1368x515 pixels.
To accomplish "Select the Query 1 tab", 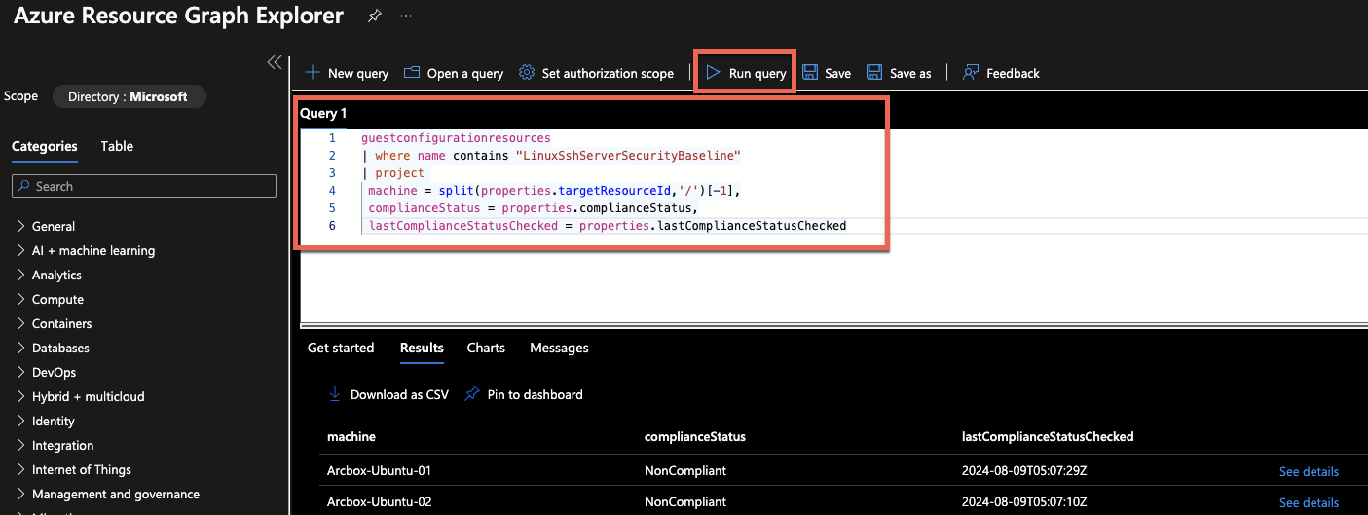I will click(x=323, y=113).
